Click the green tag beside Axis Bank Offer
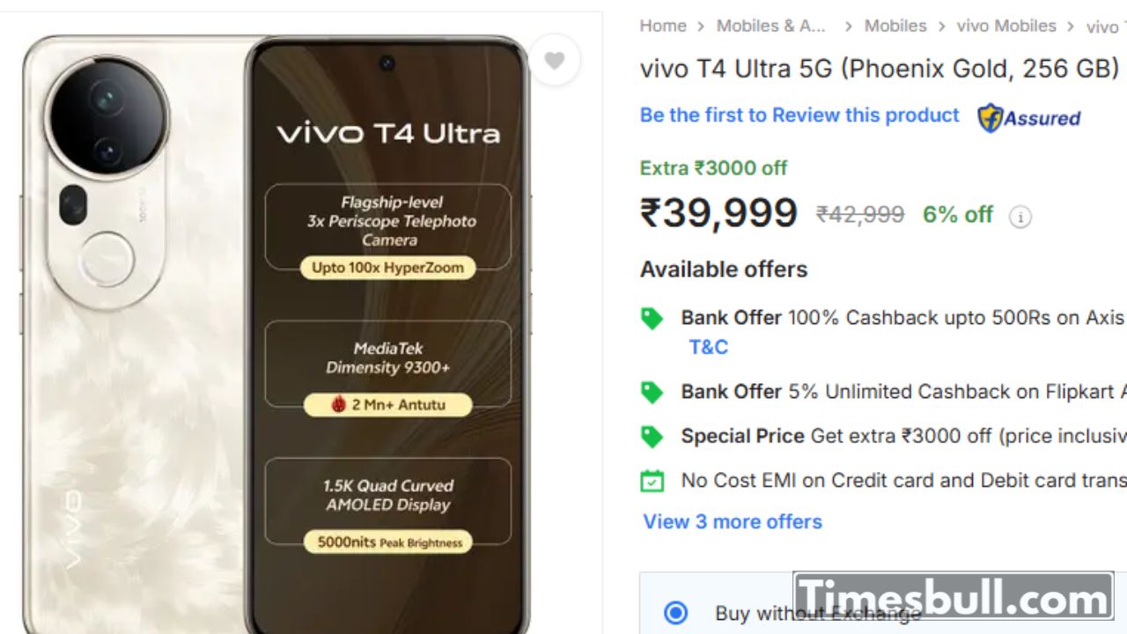This screenshot has height=634, width=1127. point(652,319)
